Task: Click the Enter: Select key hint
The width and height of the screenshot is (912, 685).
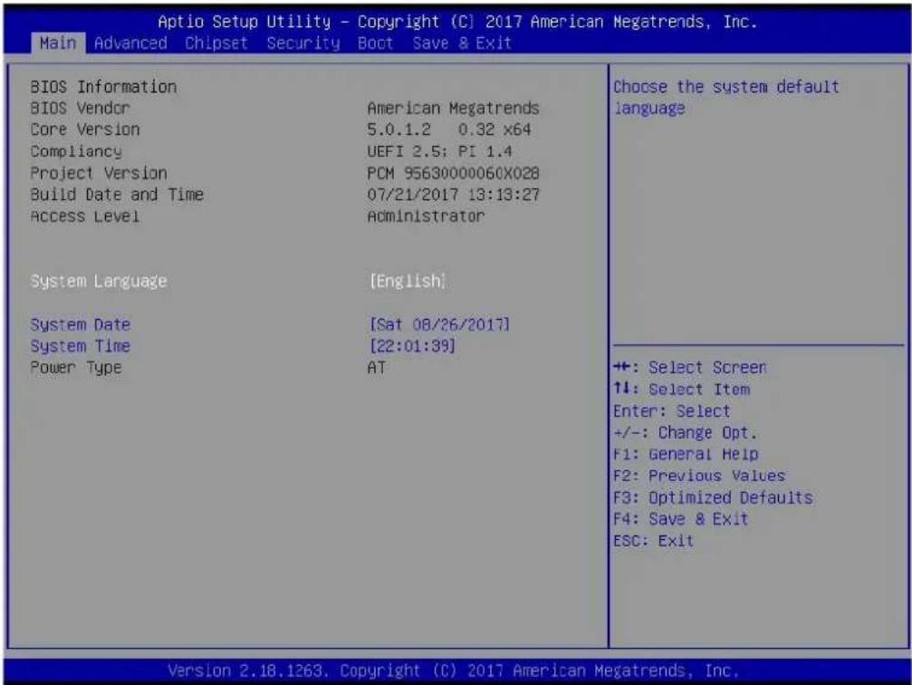Action: [672, 410]
